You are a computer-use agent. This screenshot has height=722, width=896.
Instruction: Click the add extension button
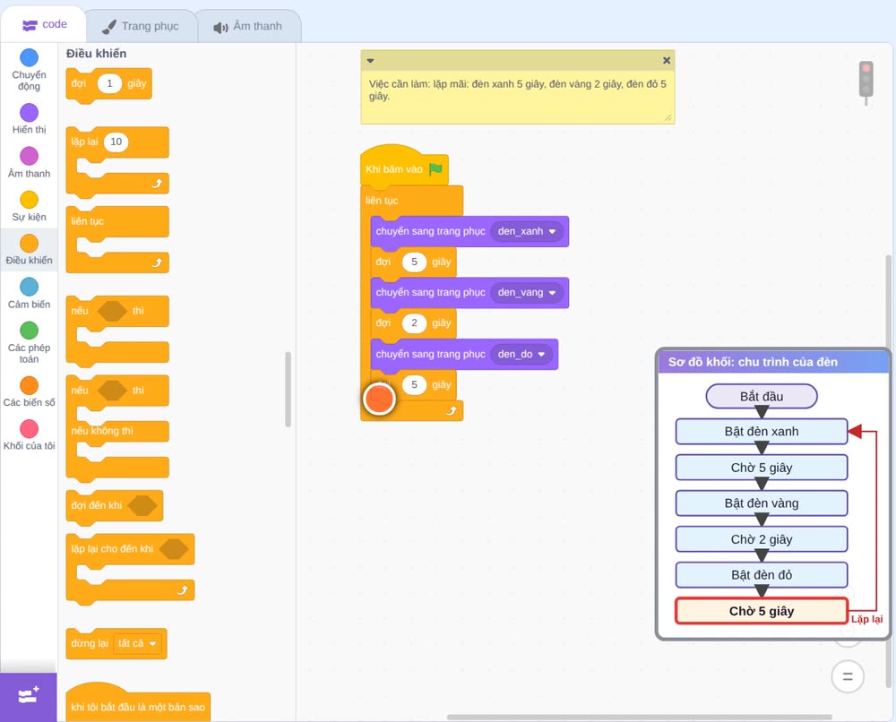[29, 695]
